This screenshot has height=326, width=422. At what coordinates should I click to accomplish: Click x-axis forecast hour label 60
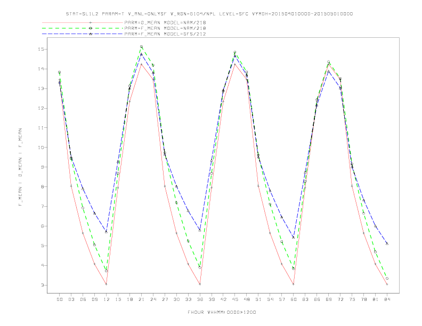(294, 299)
